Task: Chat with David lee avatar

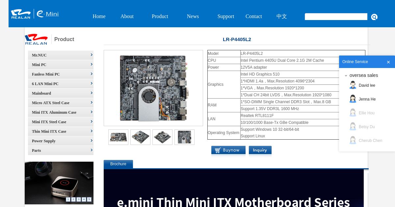Action: click(353, 85)
